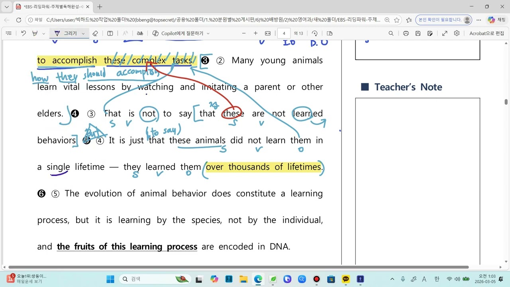This screenshot has height=287, width=510.
Task: Open the favorites list icon
Action: coord(409,20)
